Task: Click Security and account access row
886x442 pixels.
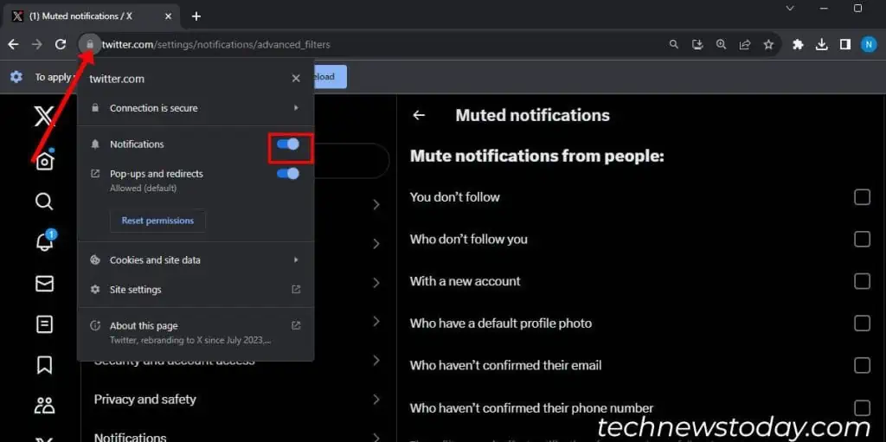Action: point(238,360)
